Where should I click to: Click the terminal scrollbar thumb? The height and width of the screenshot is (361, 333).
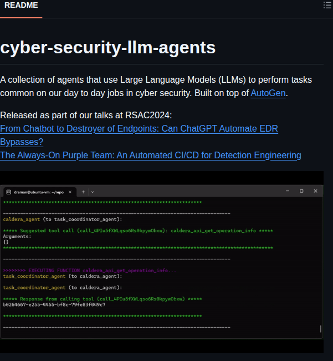point(321,329)
